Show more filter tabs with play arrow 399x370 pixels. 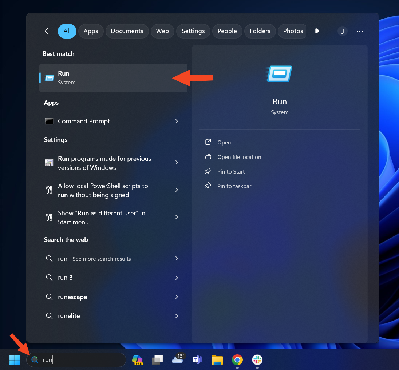coord(317,31)
